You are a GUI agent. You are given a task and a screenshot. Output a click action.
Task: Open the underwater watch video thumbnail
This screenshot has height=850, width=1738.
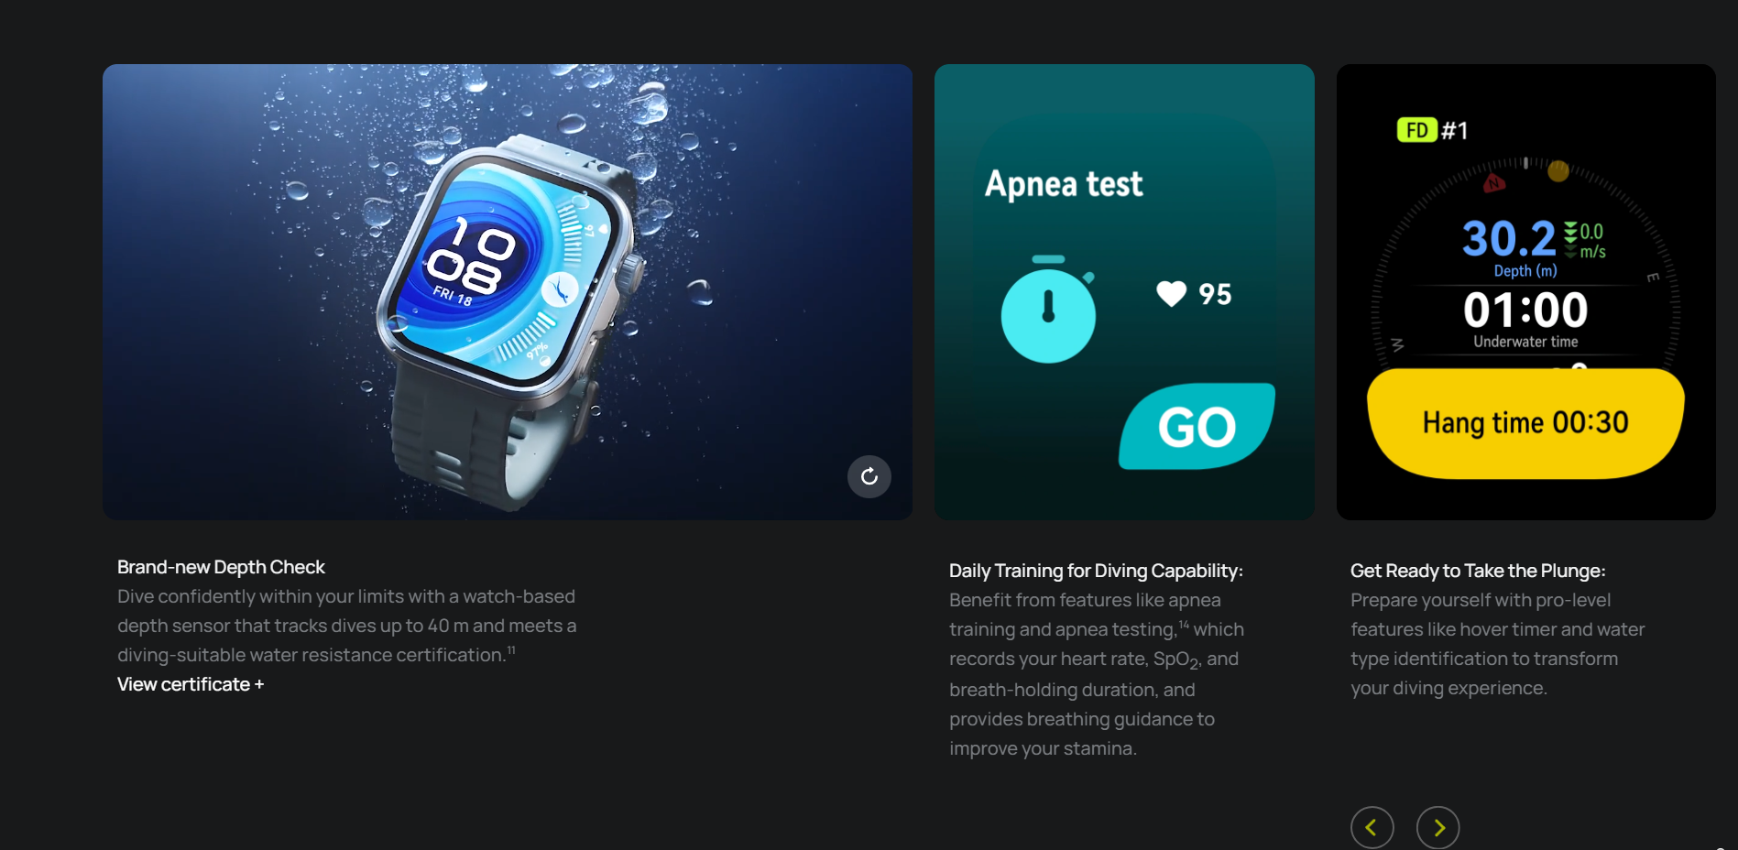(508, 291)
